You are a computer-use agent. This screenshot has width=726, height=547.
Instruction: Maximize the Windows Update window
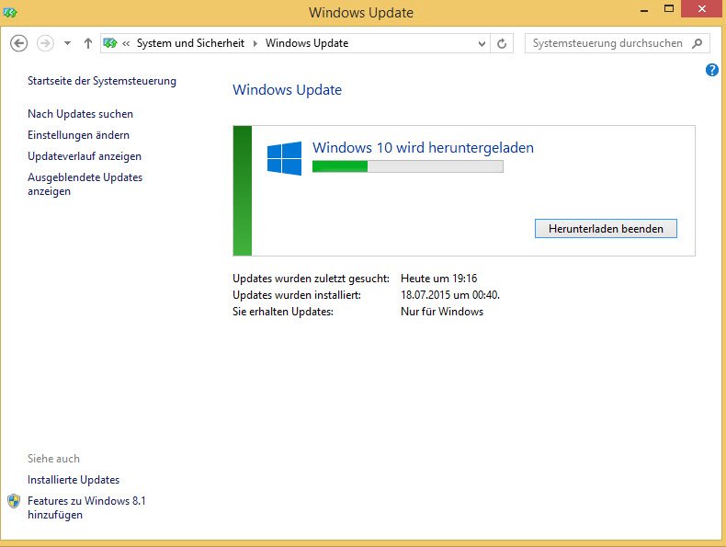click(x=669, y=9)
